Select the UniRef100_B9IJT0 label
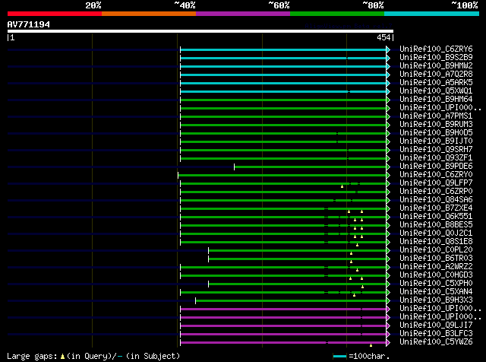This screenshot has width=486, height=362. click(436, 141)
